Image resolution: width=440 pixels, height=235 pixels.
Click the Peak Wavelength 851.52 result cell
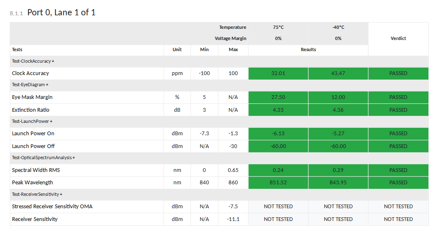[x=278, y=183]
